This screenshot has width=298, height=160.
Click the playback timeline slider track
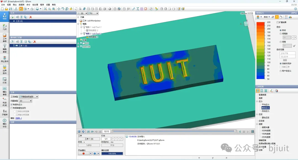point(174,131)
